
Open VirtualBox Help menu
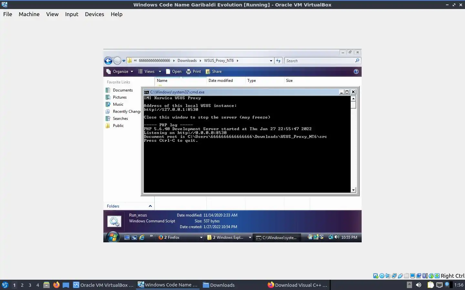point(117,14)
